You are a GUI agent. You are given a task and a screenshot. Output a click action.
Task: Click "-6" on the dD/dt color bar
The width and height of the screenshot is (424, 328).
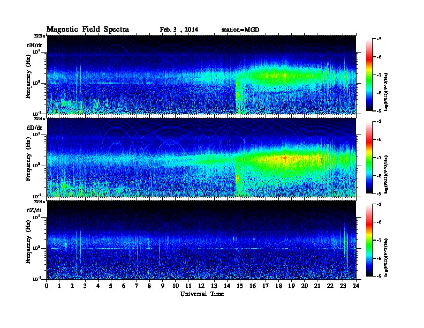pyautogui.click(x=379, y=139)
